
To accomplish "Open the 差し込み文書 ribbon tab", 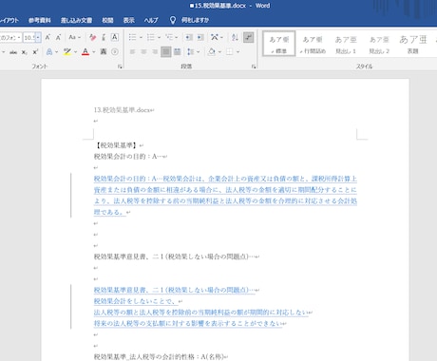I will [76, 20].
